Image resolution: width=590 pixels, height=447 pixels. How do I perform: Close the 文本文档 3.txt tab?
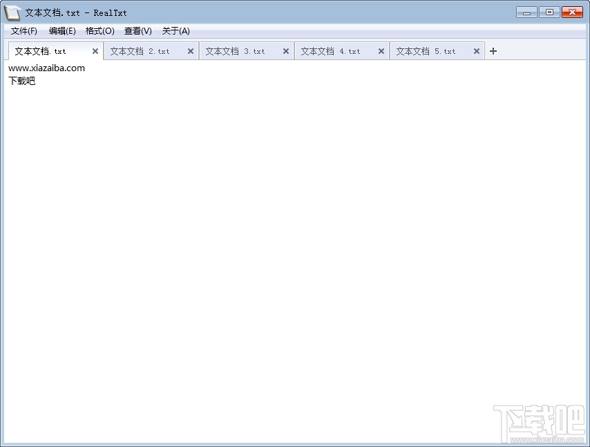pos(286,51)
